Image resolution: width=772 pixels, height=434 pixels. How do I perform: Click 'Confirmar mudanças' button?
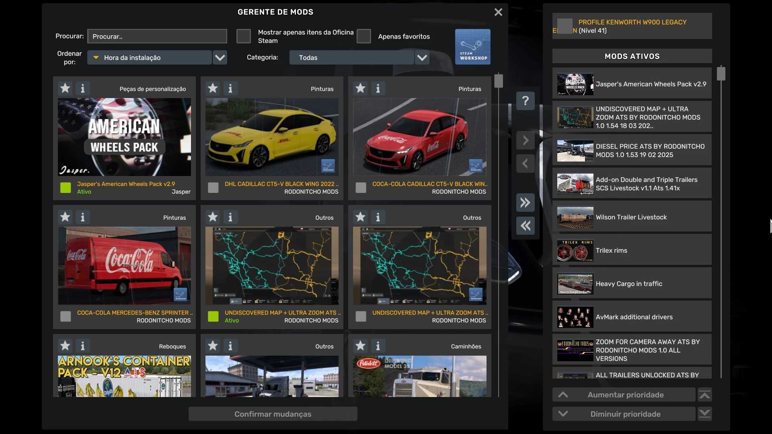tap(273, 414)
